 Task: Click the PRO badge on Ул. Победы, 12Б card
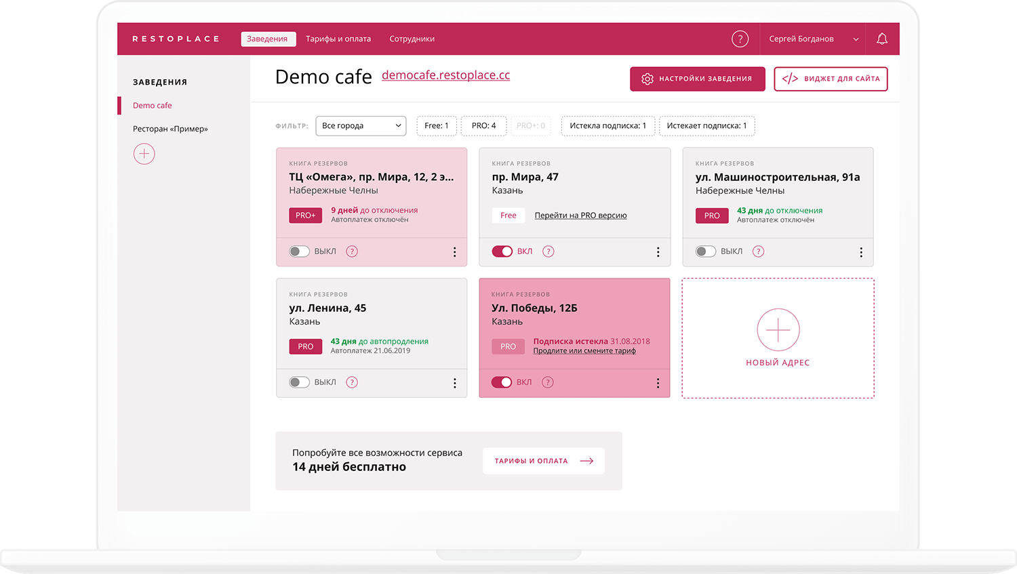508,346
